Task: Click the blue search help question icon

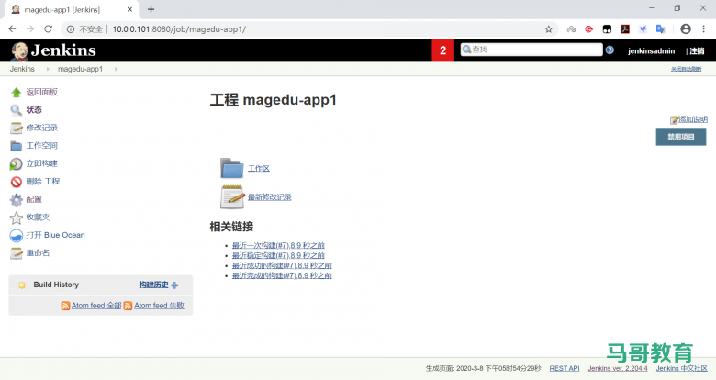Action: coord(610,50)
